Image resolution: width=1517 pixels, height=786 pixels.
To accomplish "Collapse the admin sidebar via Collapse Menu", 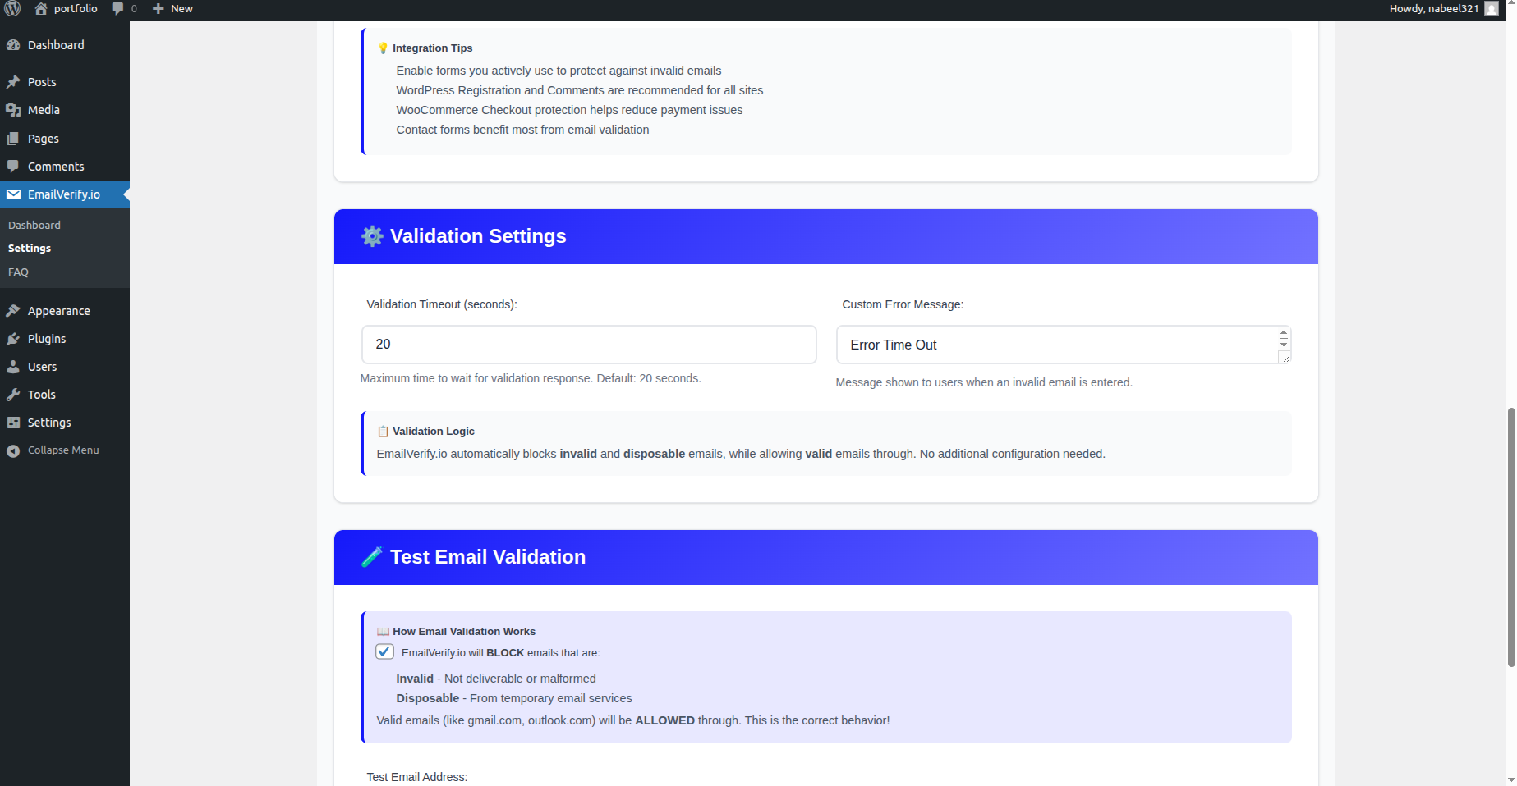I will point(65,450).
